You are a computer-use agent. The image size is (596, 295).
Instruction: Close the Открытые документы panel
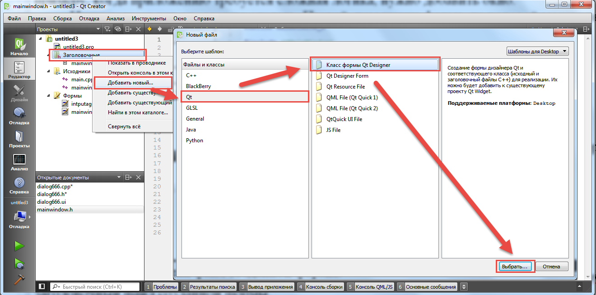139,178
